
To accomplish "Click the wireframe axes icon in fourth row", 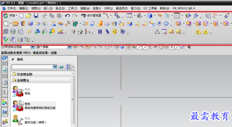I will 27,39.
